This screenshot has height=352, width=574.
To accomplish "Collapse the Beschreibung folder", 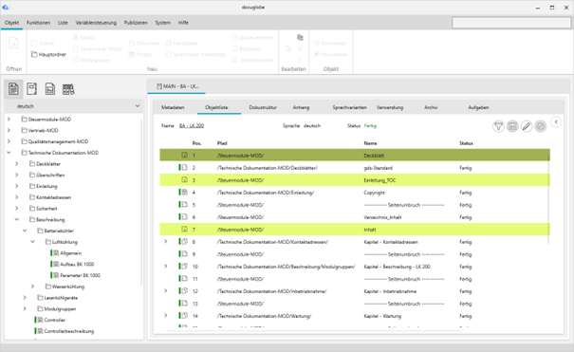I will point(16,219).
